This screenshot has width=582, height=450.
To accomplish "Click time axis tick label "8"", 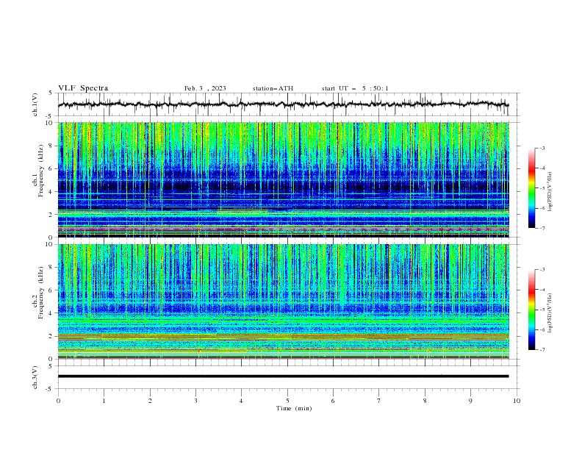I will pyautogui.click(x=425, y=401).
